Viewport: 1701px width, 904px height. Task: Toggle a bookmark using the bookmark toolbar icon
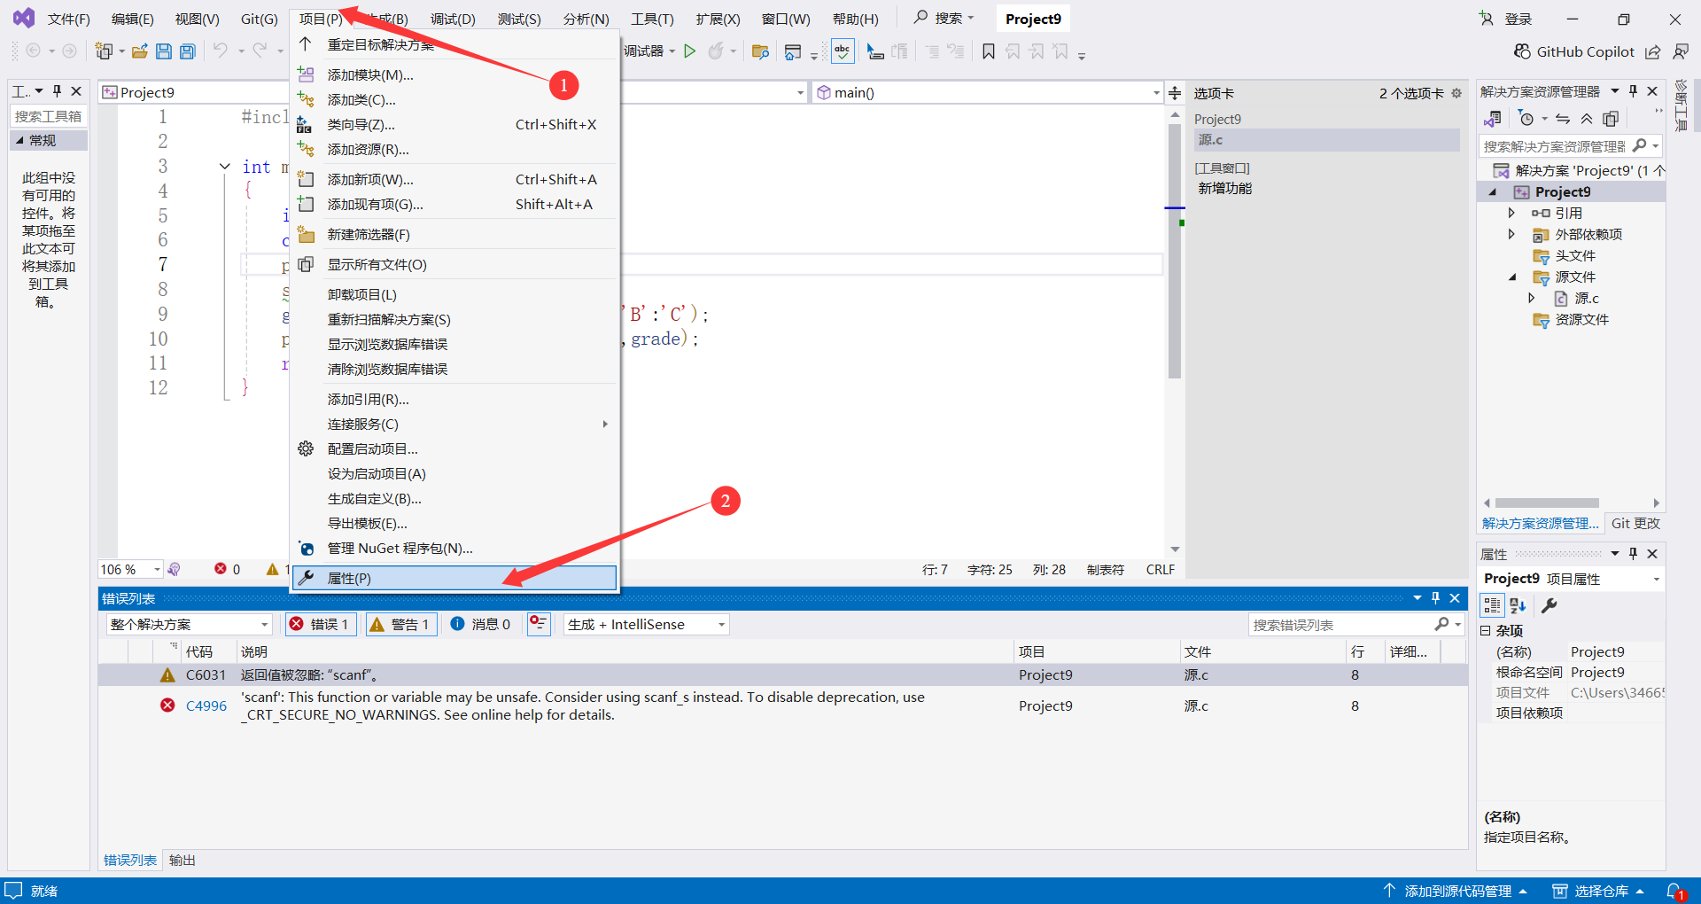(x=989, y=51)
